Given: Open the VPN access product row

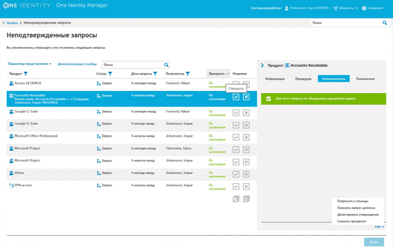Looking at the screenshot, I should (x=23, y=185).
